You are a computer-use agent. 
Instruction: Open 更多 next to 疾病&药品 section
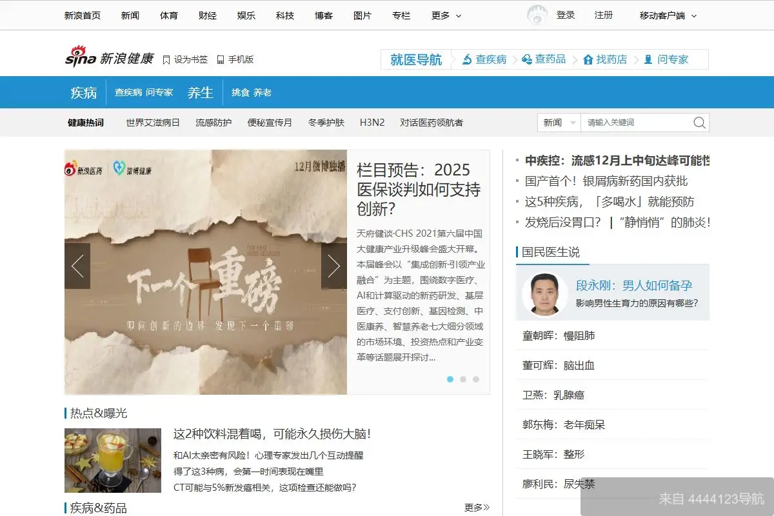[x=475, y=507]
